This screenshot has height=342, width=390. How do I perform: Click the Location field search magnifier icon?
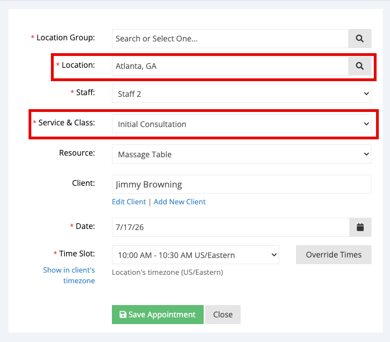pos(360,66)
